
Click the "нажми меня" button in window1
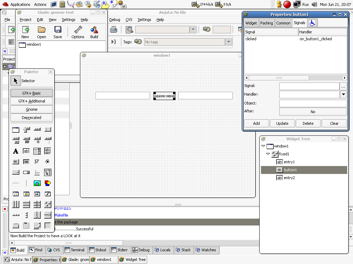point(164,96)
